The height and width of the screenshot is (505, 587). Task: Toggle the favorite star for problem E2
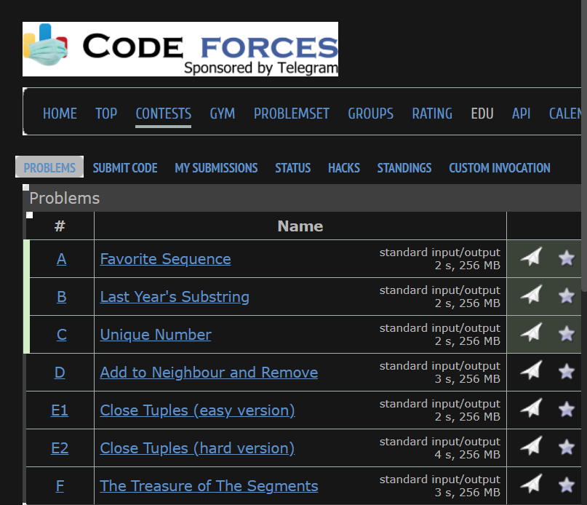[x=566, y=447]
